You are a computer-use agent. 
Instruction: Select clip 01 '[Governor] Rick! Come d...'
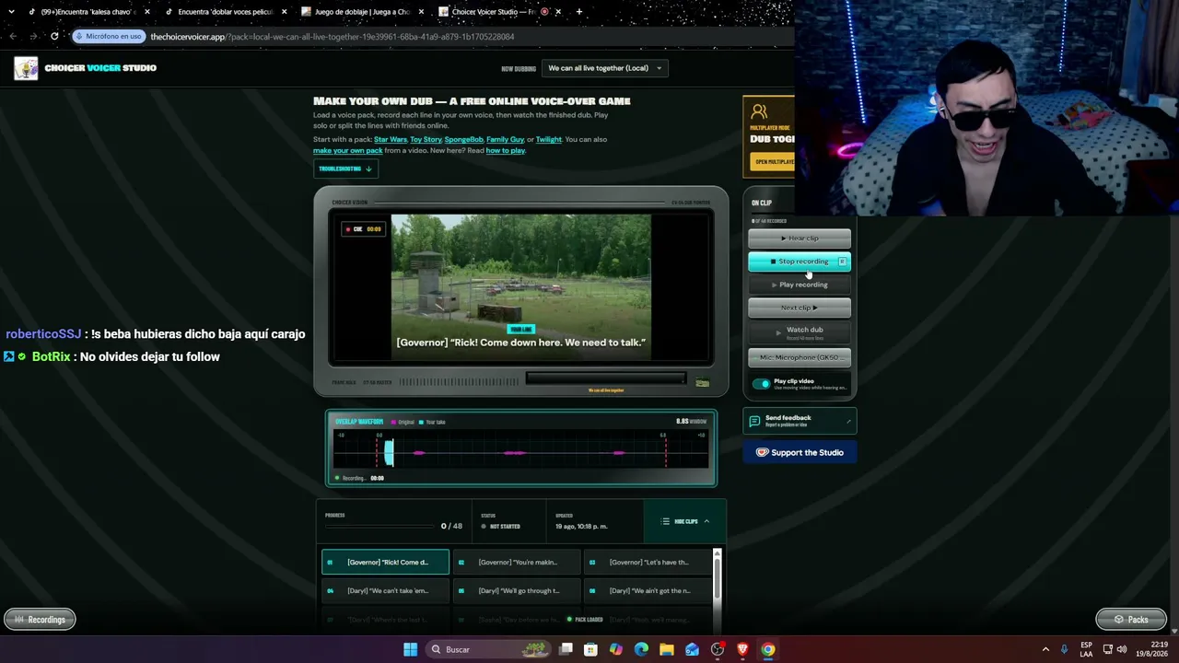[385, 563]
